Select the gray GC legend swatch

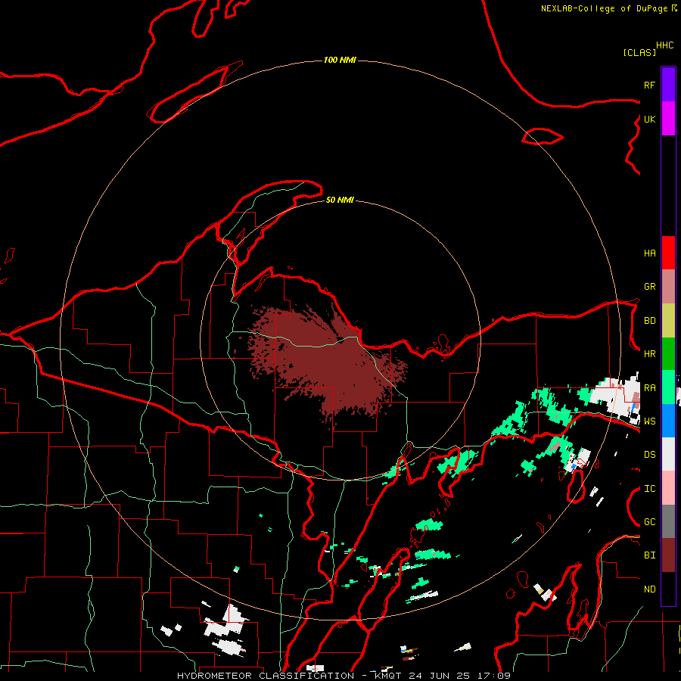tap(668, 521)
